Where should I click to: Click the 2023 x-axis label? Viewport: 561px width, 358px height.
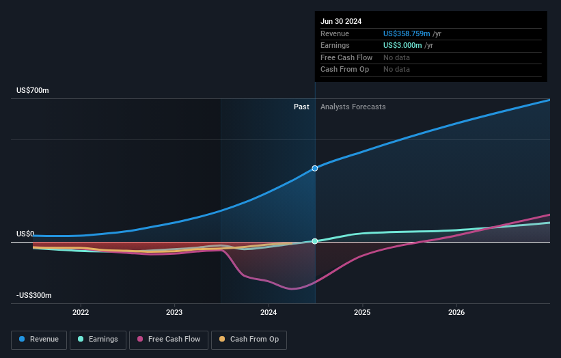click(x=174, y=312)
